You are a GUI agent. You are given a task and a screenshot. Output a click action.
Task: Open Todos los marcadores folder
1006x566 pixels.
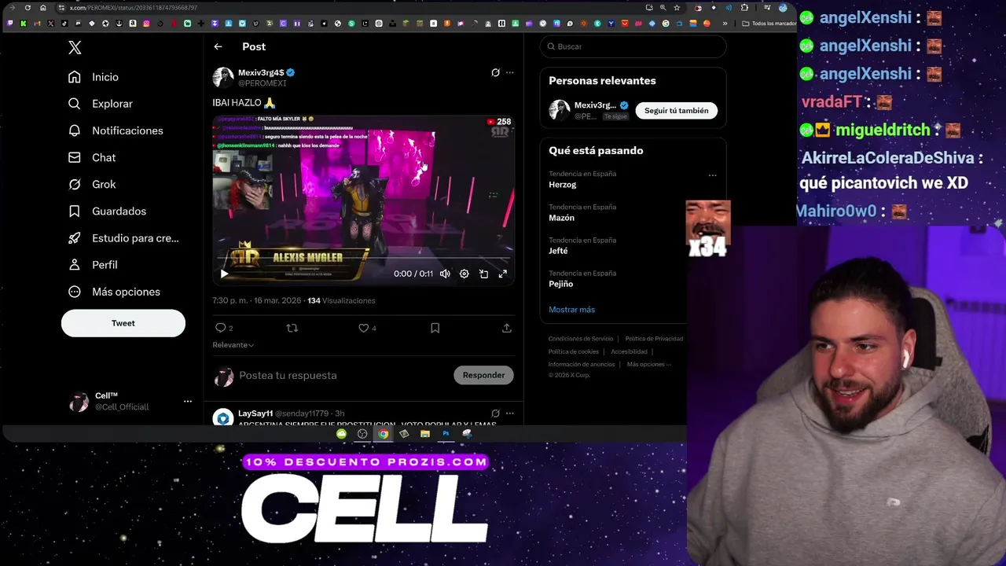(769, 24)
